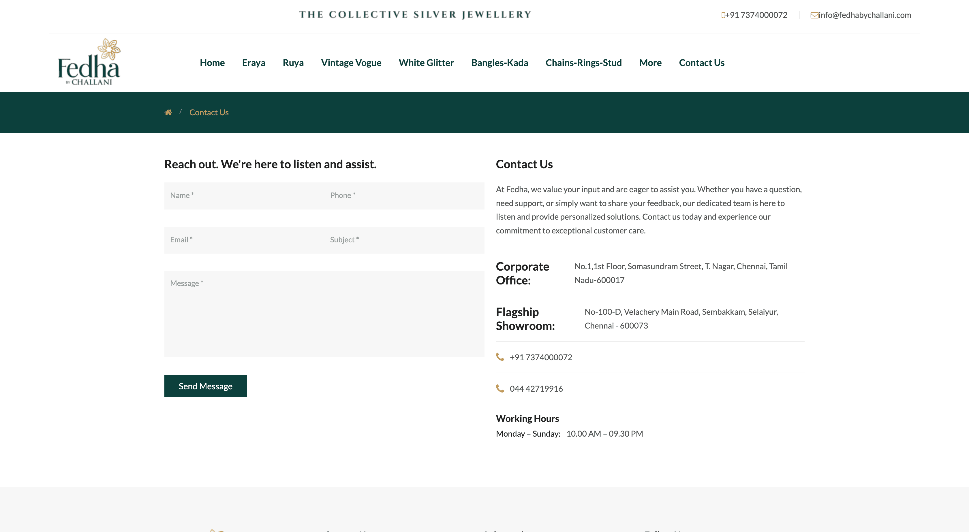Click the phone icon beside +91 7374000072 contact number
Screen dimensions: 969x532
(x=500, y=357)
